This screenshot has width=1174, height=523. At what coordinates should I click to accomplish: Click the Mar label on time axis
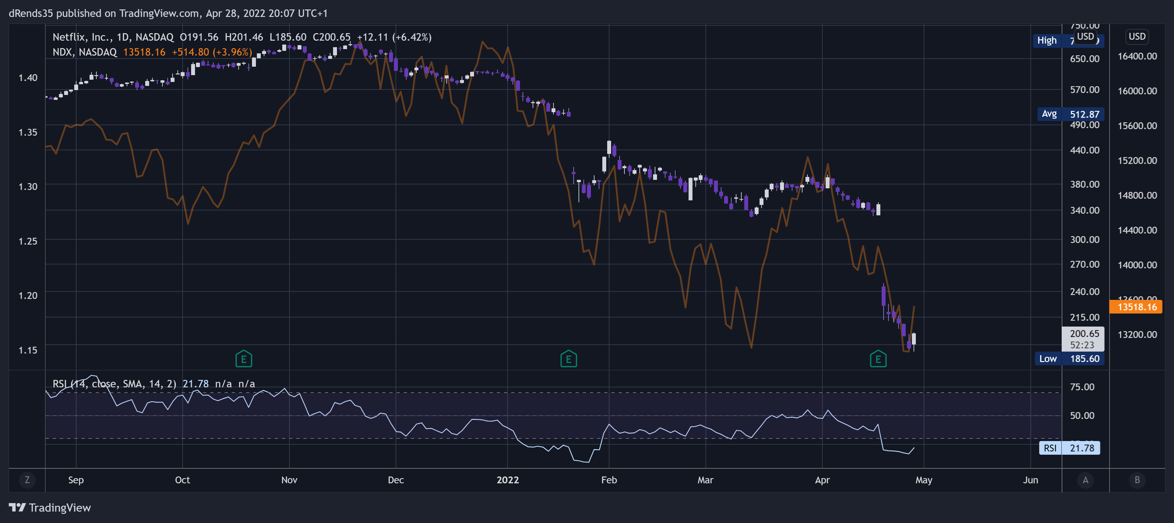(x=705, y=480)
